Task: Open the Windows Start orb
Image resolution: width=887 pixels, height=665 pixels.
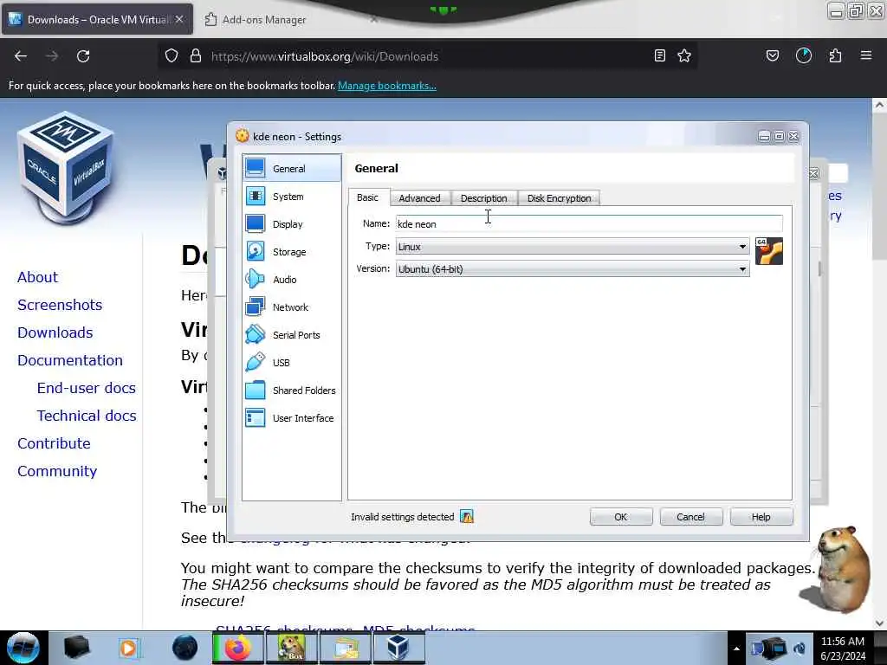Action: tap(23, 648)
